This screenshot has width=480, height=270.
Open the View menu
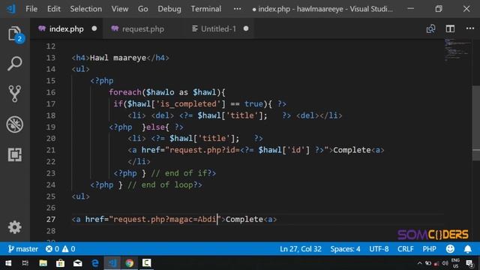click(120, 9)
